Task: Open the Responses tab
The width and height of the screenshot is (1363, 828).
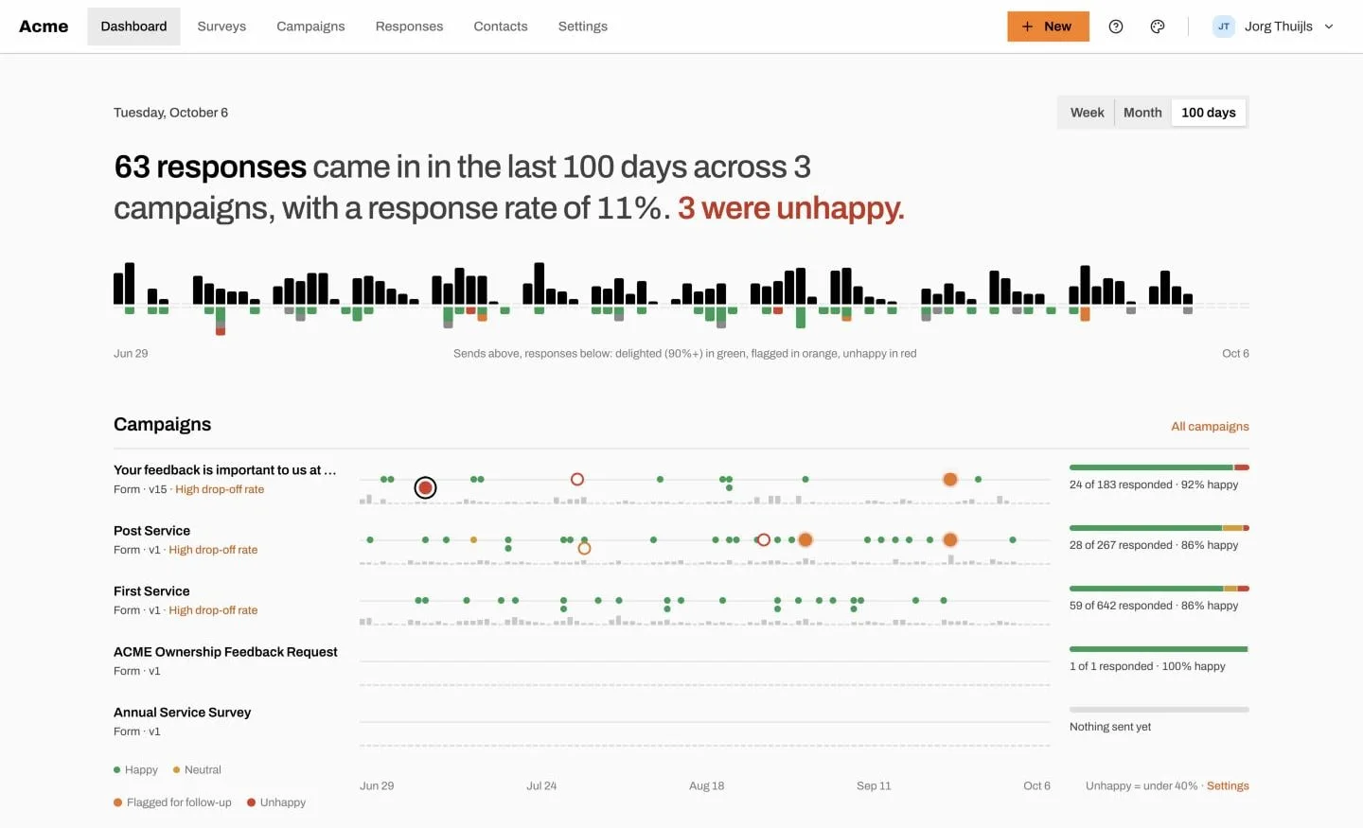Action: pyautogui.click(x=409, y=26)
